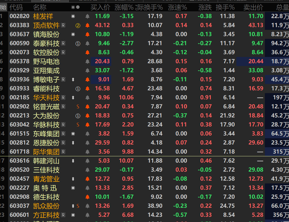Select stock 际华集团
Image resolution: width=289 pixels, height=222 pixels.
46,152
